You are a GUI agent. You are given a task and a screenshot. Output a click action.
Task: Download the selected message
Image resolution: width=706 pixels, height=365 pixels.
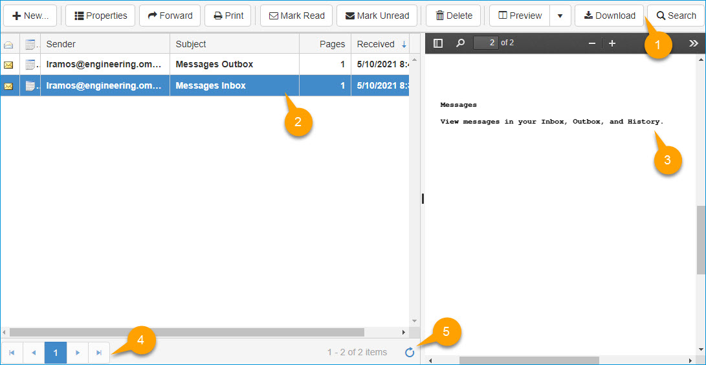609,16
